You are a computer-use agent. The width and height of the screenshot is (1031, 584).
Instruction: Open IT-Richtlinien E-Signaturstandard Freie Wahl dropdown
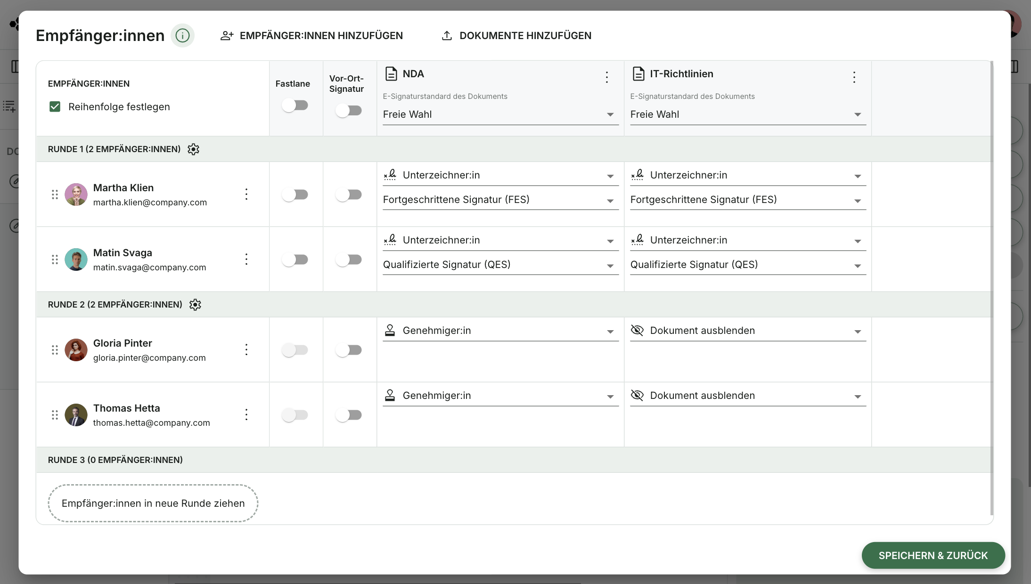(x=748, y=114)
